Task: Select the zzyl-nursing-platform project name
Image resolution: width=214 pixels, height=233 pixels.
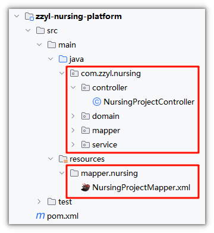Action: [78, 17]
